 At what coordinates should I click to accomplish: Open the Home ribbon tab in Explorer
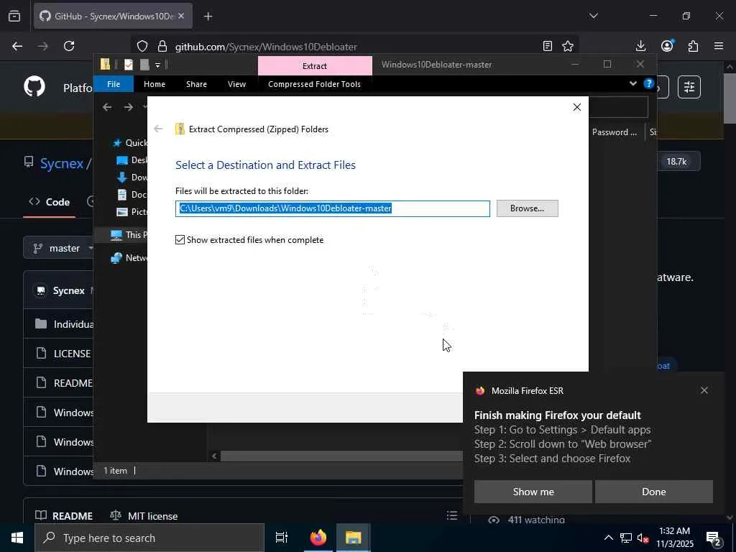[155, 84]
